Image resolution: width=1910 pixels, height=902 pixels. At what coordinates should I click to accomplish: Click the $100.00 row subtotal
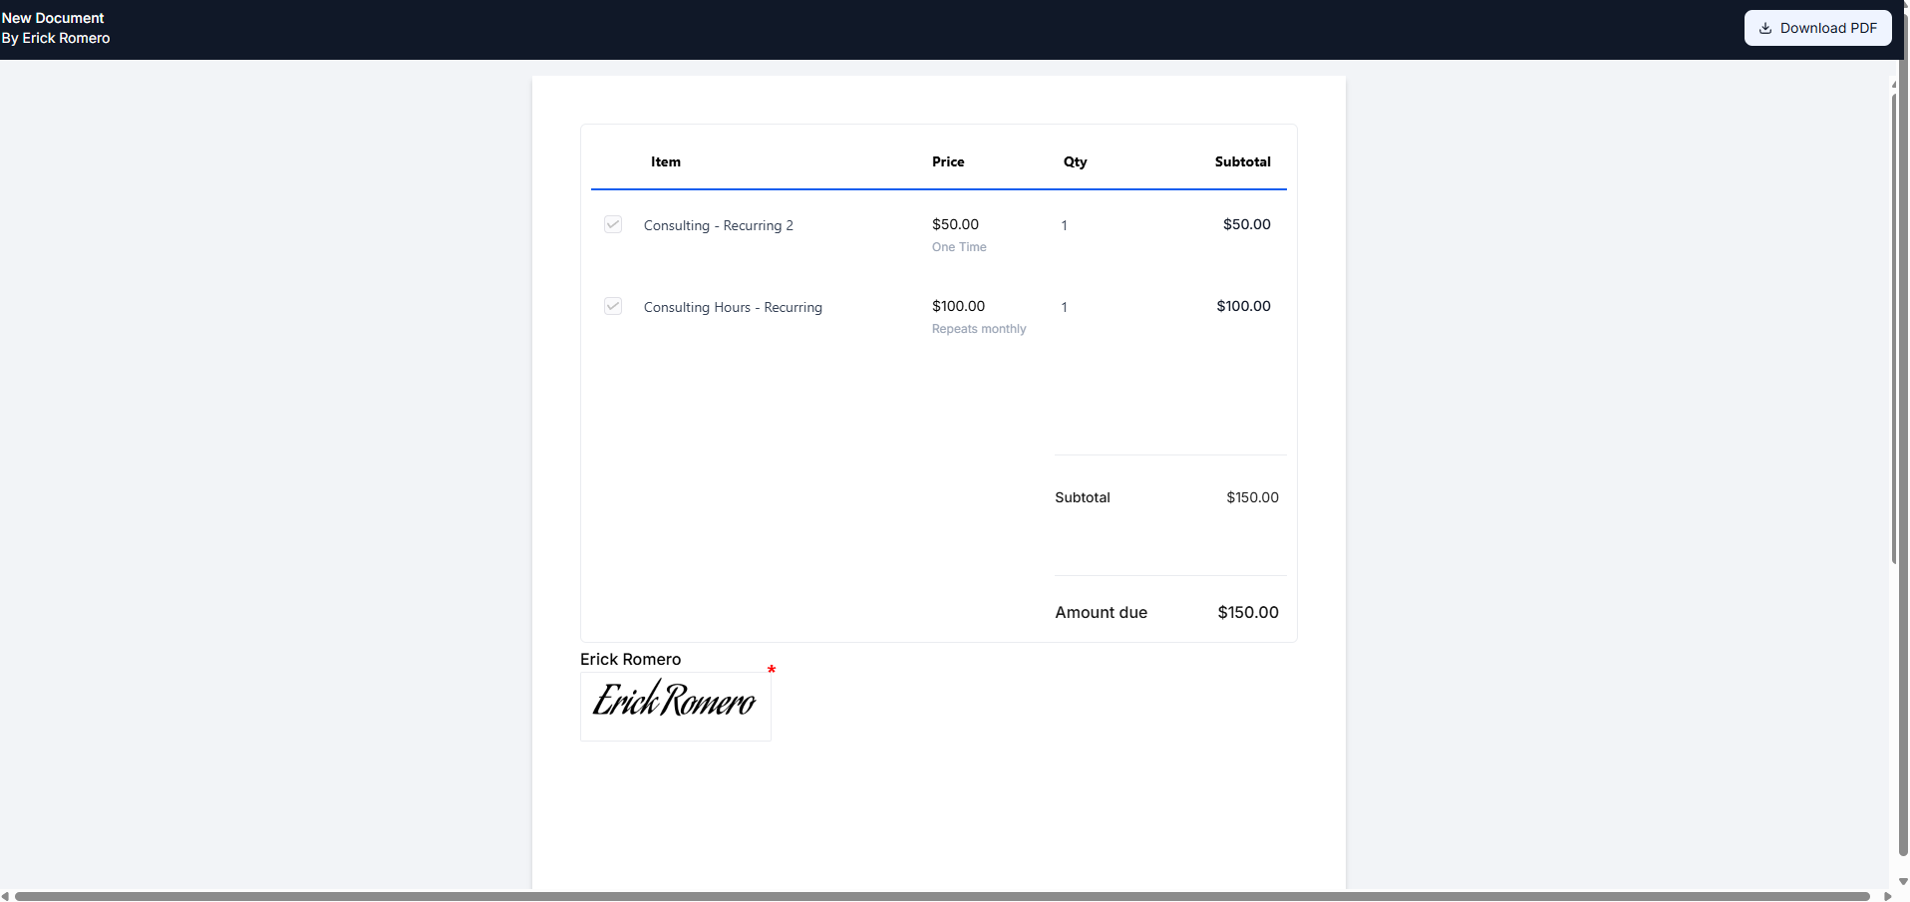tap(1243, 306)
